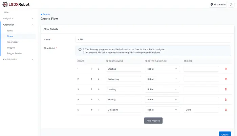Go to Trigger Retries page

(x=14, y=53)
